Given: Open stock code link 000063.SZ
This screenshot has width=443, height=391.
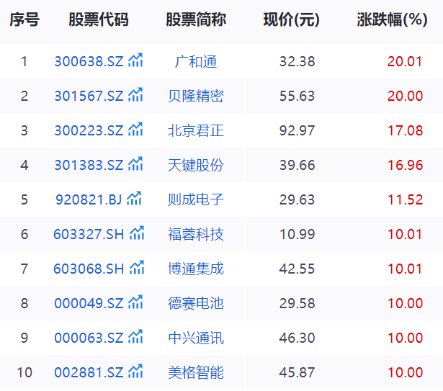Looking at the screenshot, I should point(89,338).
